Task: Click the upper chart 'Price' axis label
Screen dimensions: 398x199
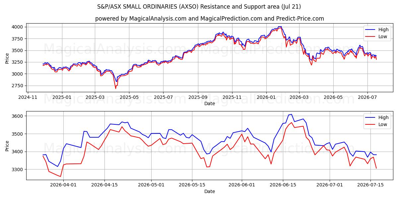Action: 7,57
